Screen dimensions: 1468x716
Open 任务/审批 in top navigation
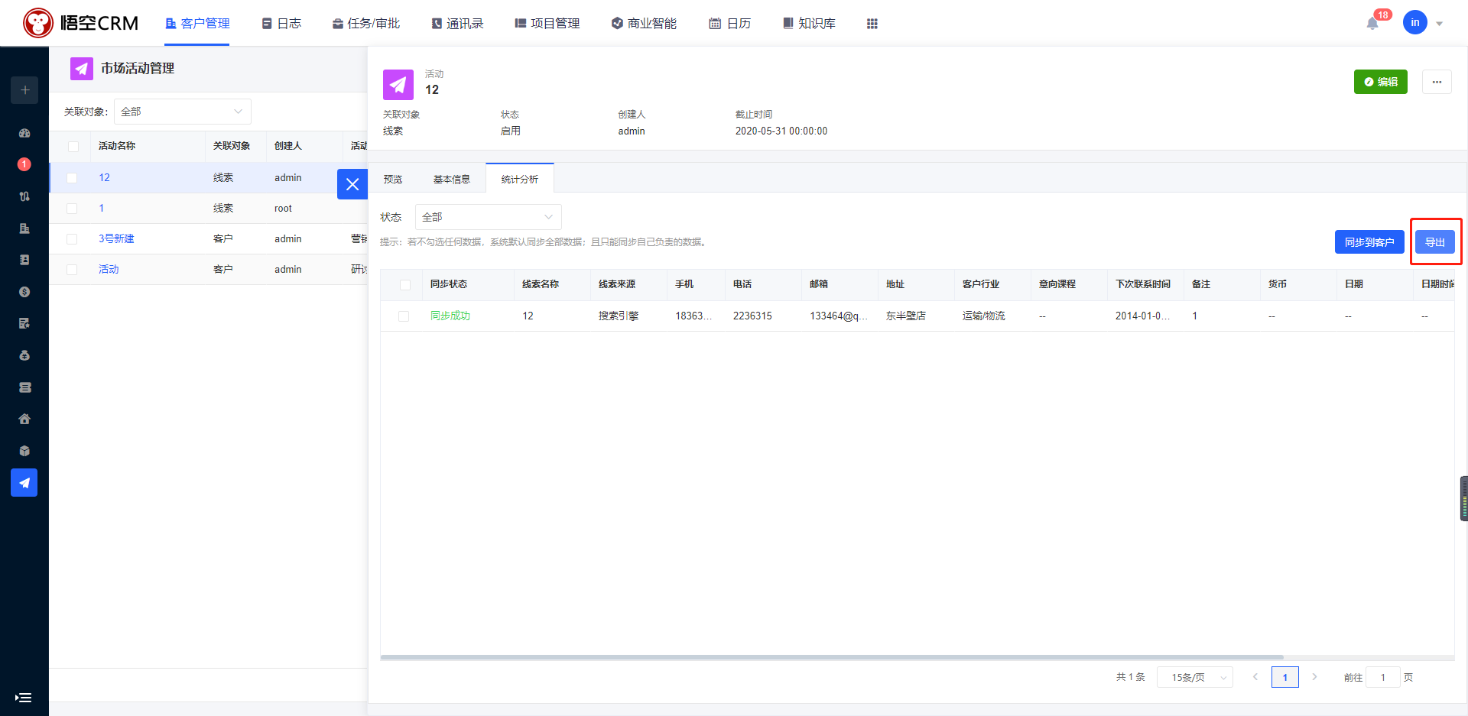point(365,24)
